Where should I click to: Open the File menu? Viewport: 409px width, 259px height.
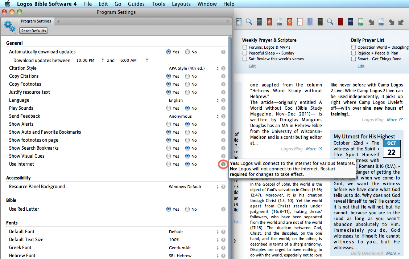87,4
